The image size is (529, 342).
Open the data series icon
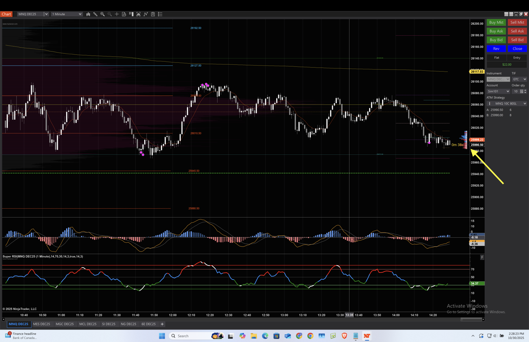pos(138,14)
